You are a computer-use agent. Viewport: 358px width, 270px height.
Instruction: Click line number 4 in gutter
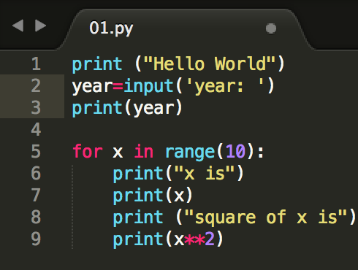pyautogui.click(x=36, y=129)
